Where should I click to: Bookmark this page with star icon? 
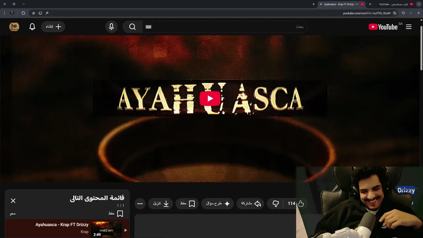click(33, 13)
